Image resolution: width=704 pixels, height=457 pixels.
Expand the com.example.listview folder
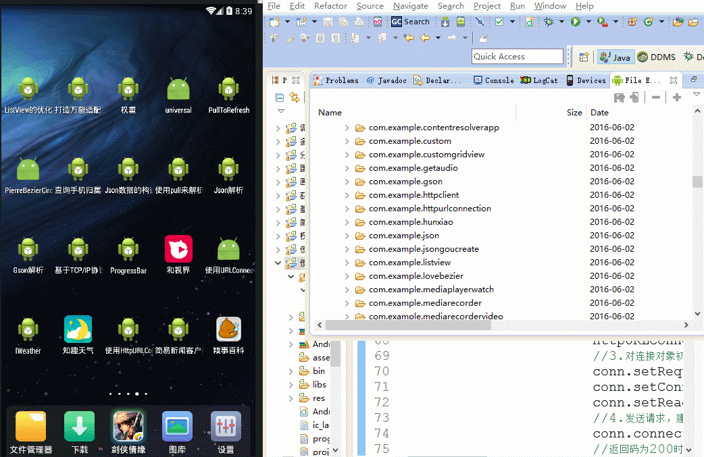(x=347, y=263)
